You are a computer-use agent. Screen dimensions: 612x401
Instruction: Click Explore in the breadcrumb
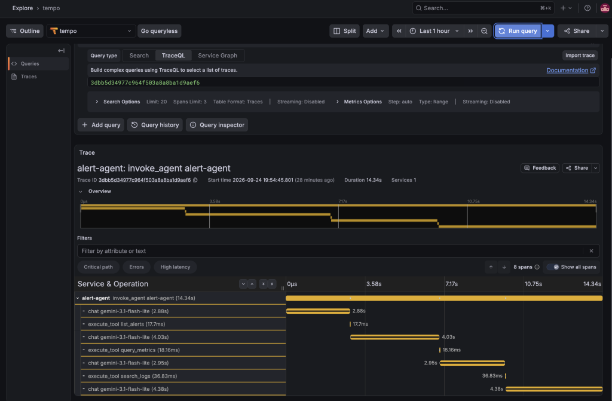[x=23, y=8]
